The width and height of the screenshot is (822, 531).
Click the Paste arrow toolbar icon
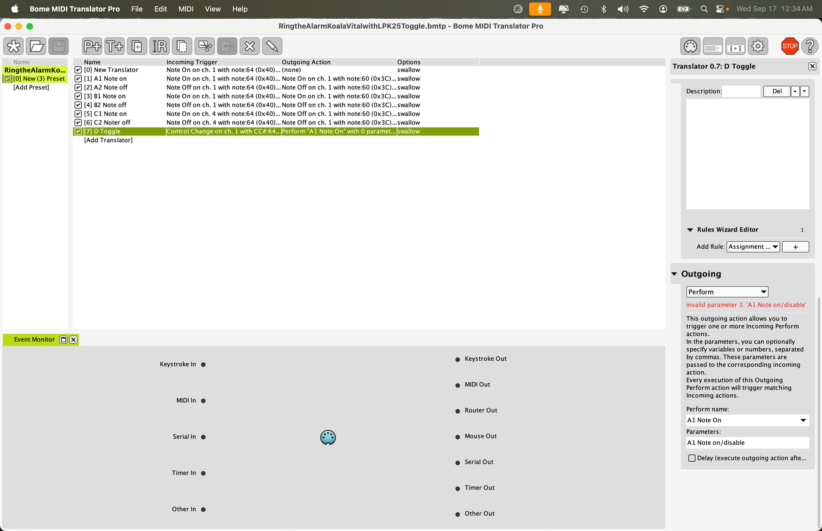click(227, 46)
